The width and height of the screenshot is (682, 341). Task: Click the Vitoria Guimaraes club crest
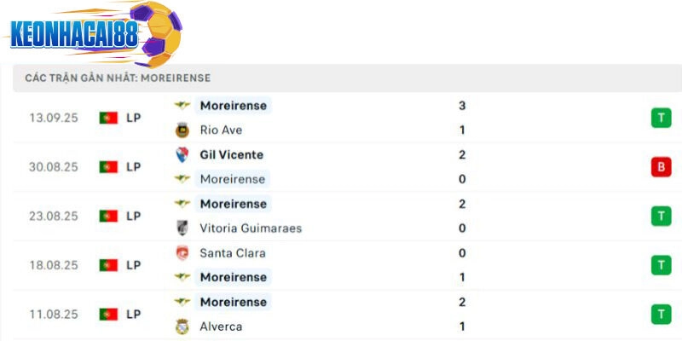(x=182, y=228)
